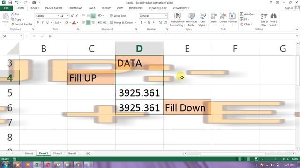Select column D header

coord(139,49)
